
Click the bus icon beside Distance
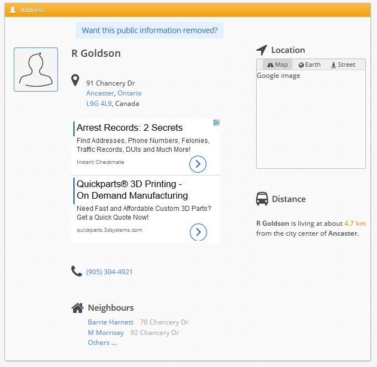tap(262, 199)
